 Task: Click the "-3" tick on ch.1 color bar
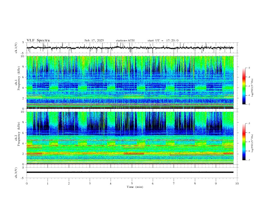[249, 68]
